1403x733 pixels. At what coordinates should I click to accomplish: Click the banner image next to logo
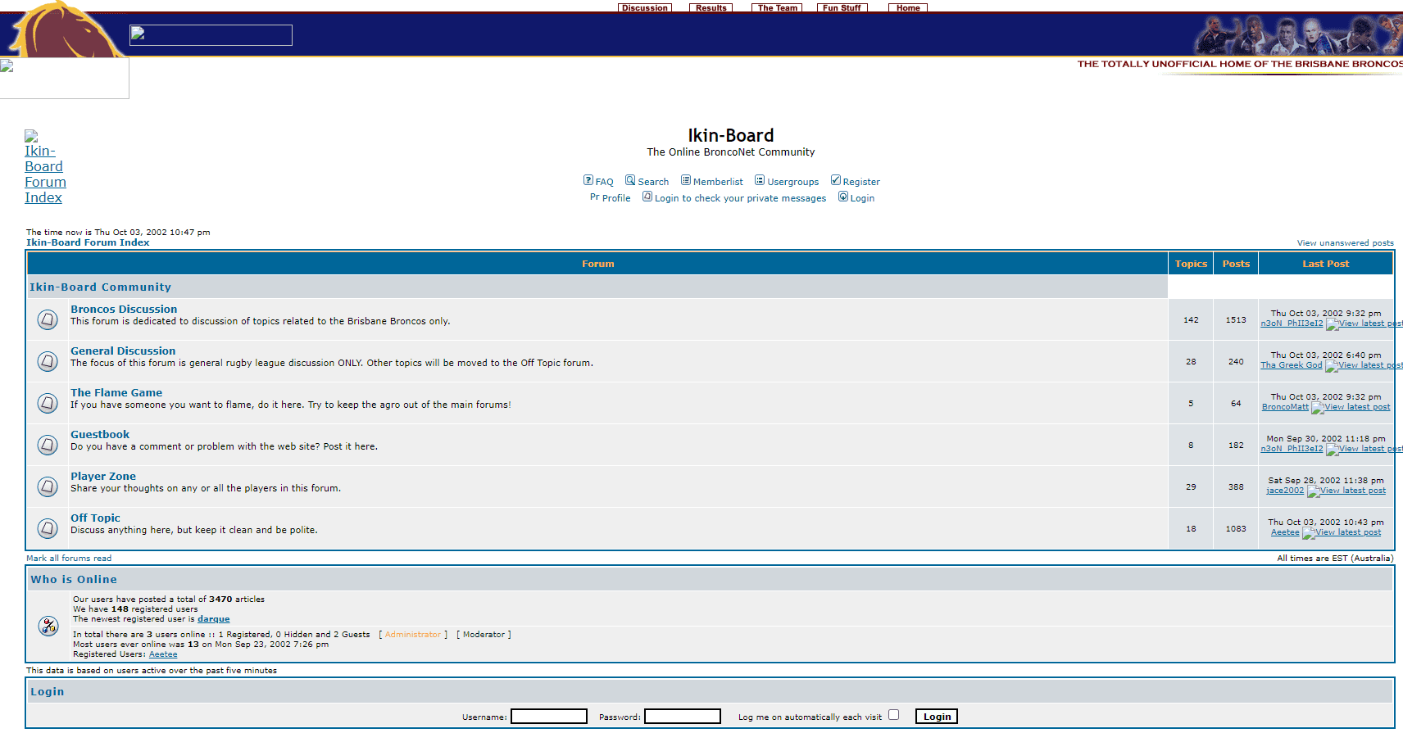click(x=211, y=34)
